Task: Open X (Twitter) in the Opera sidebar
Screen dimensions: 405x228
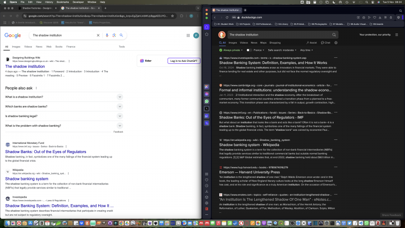Action: [207, 108]
